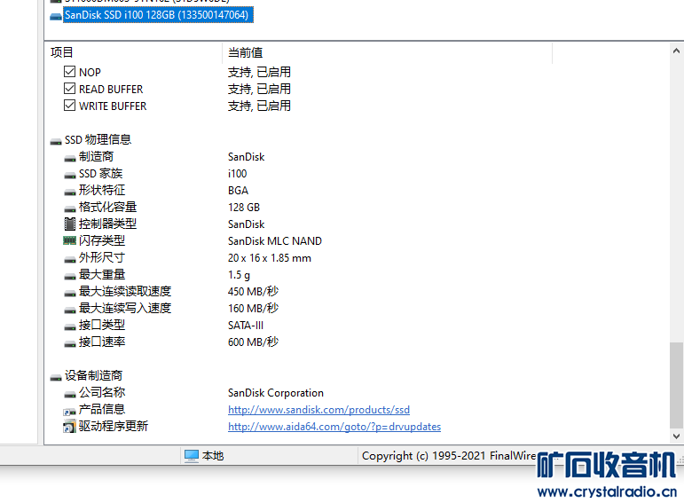Click the 控制器类型 chip icon

70,224
